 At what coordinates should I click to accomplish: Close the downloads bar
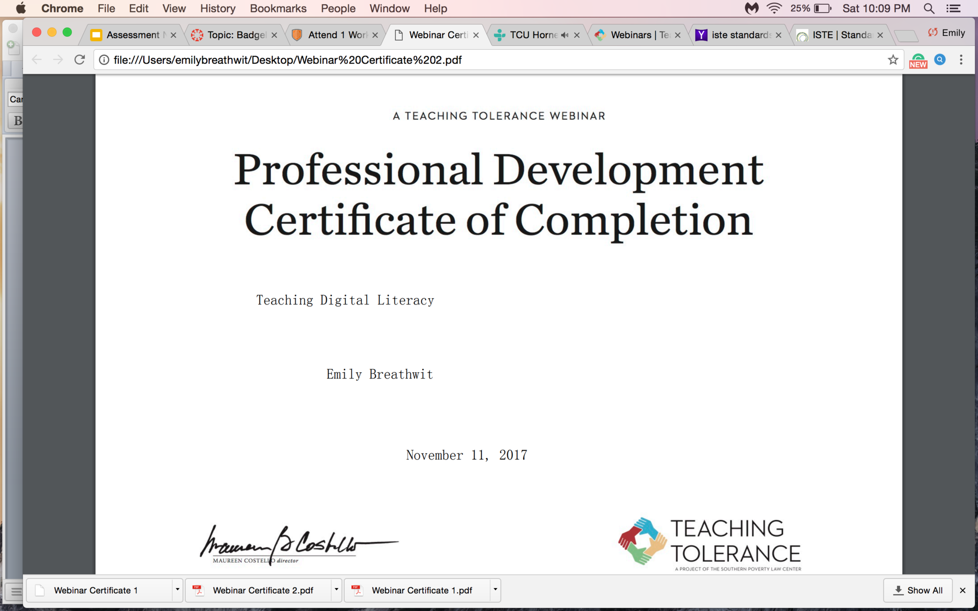pyautogui.click(x=963, y=590)
